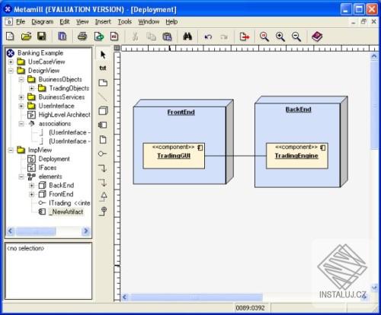Select the IFaces diagram in tree

click(x=47, y=167)
